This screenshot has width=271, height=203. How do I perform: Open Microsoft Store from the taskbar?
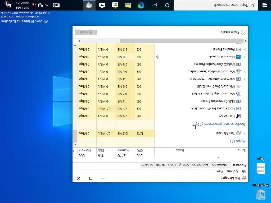(115, 5)
